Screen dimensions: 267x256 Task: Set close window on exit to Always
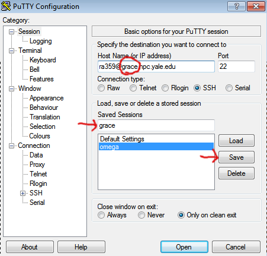(x=101, y=215)
